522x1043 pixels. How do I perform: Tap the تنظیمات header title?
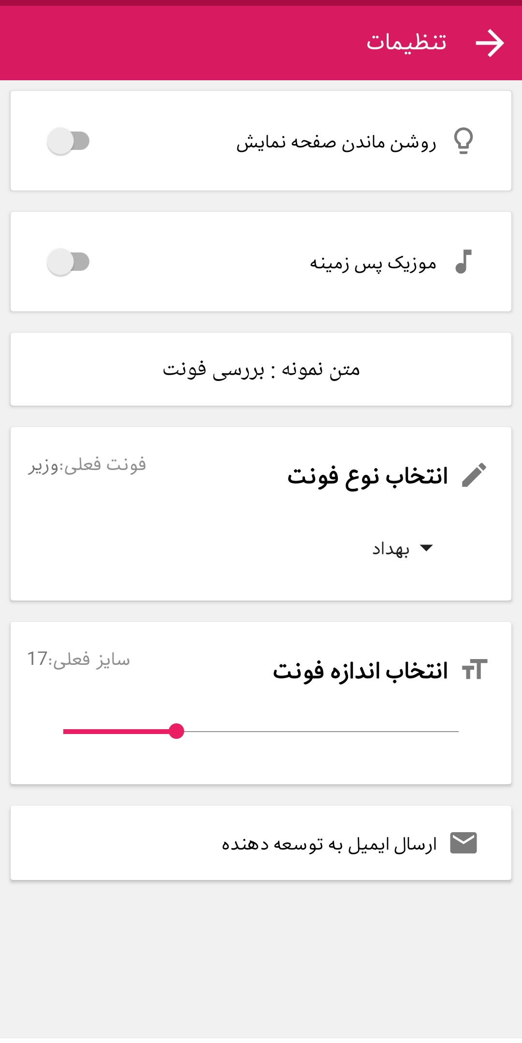[406, 43]
